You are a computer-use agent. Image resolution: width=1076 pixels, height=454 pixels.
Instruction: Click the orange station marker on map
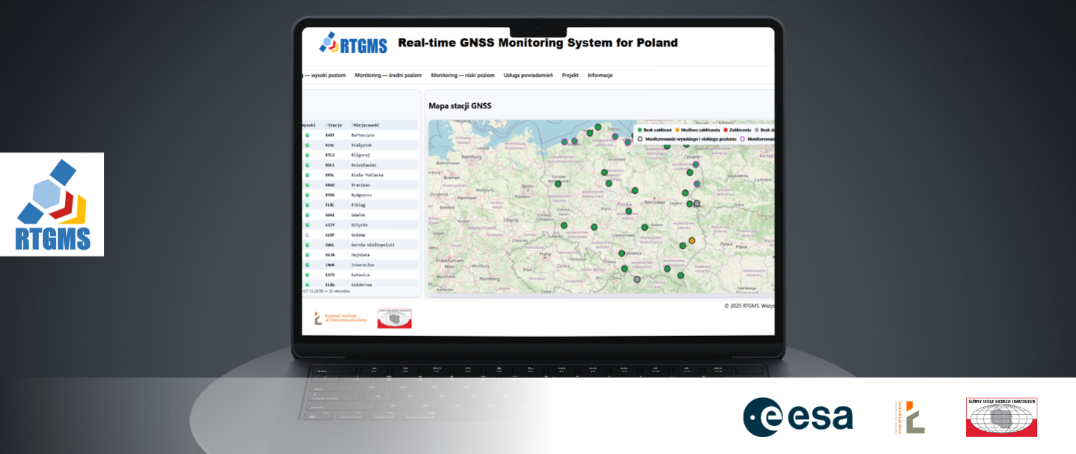691,240
